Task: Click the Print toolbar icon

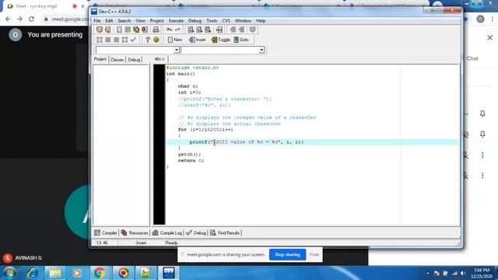Action: point(156,30)
